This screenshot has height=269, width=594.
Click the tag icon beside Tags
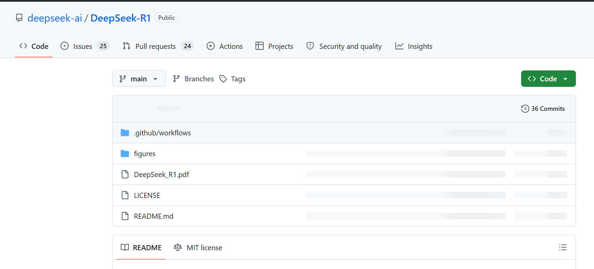223,79
